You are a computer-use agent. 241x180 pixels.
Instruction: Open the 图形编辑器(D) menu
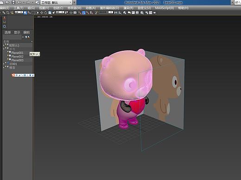point(109,8)
